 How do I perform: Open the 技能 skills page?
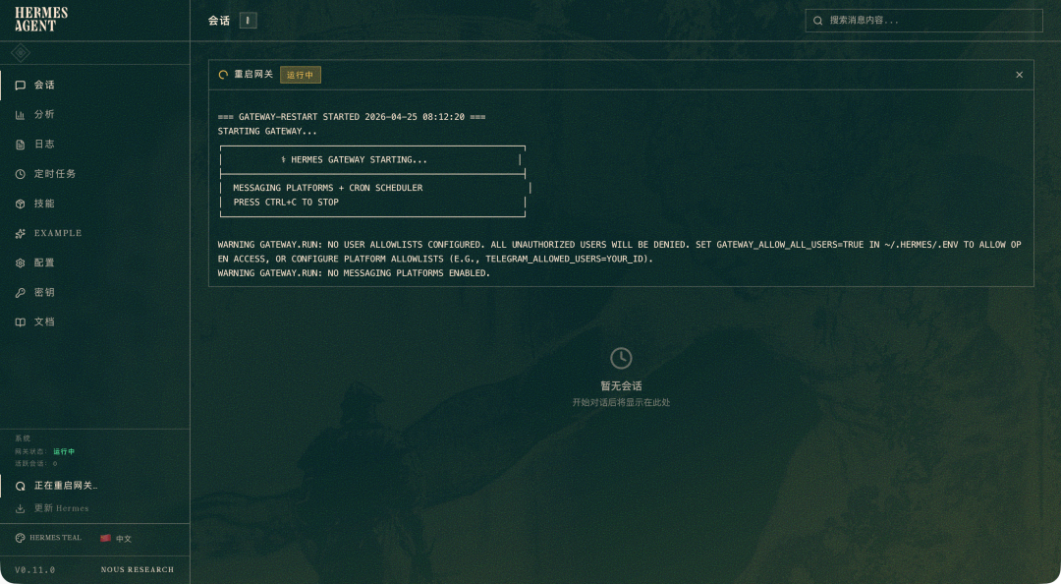(94, 204)
